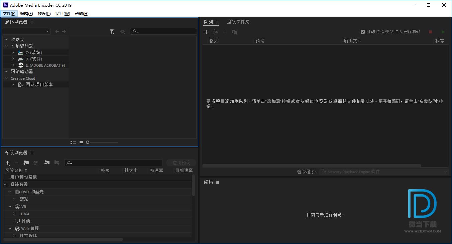Click the 帧大小 column header
This screenshot has height=244, width=452.
[131, 170]
